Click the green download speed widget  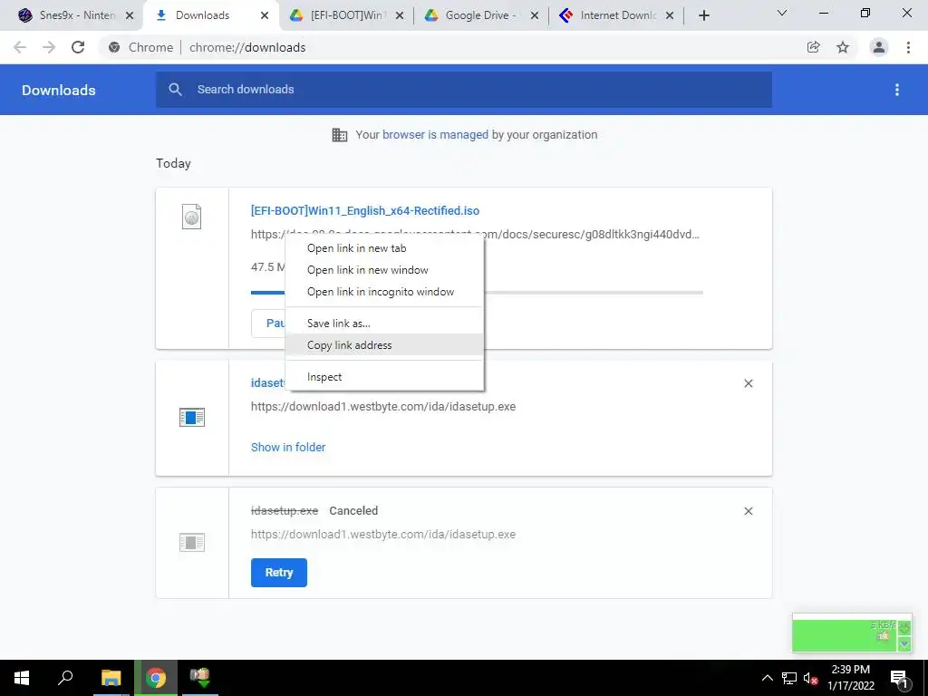(x=852, y=633)
